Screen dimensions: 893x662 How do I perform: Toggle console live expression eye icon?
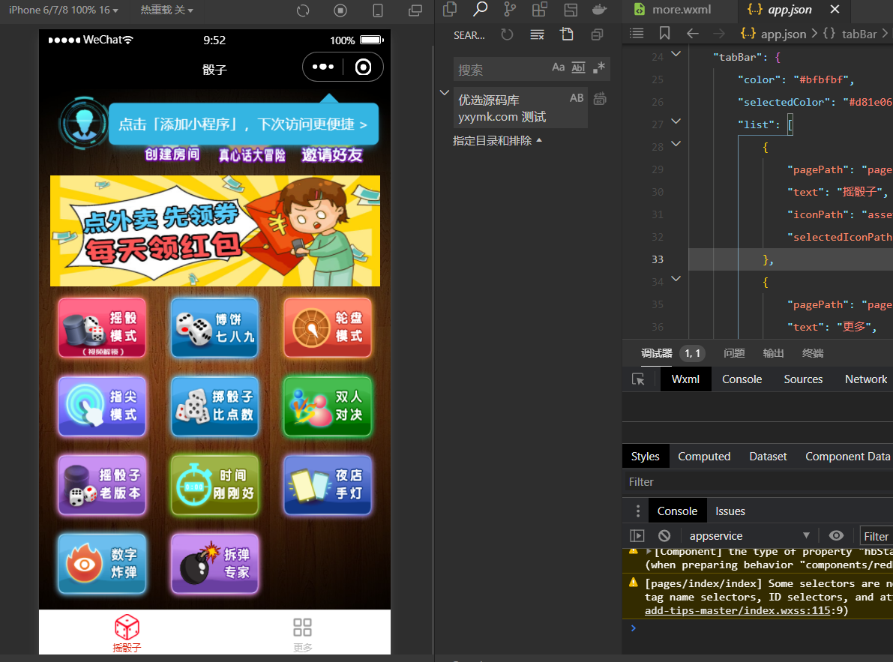click(x=836, y=535)
